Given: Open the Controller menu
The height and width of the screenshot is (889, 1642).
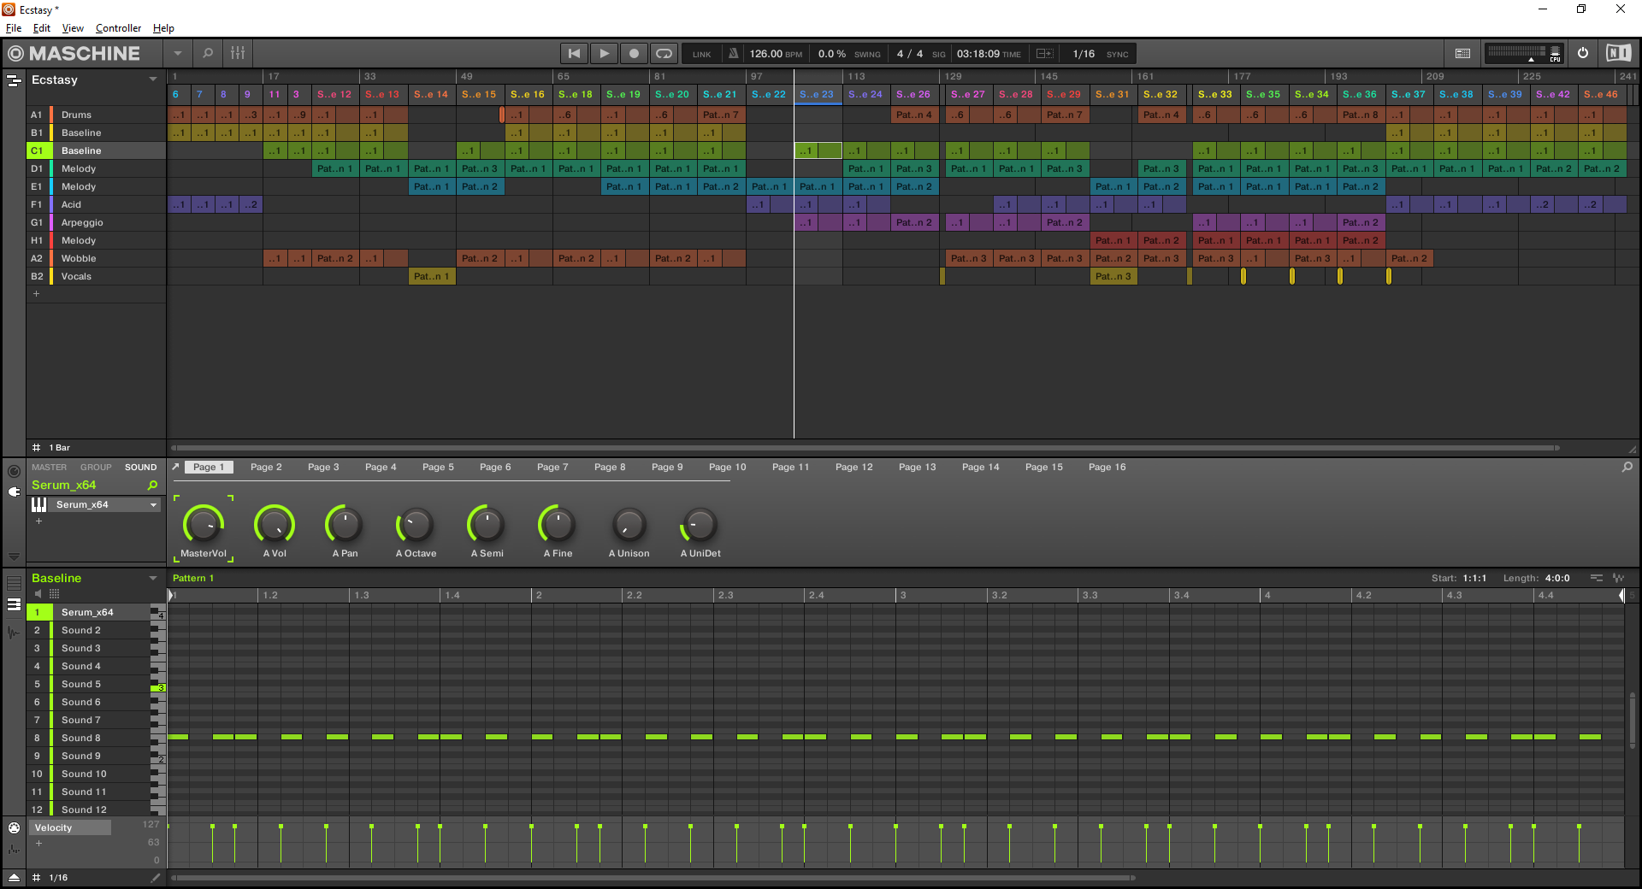Looking at the screenshot, I should coord(118,28).
